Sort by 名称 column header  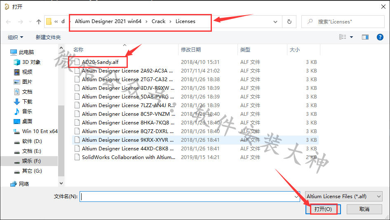pyautogui.click(x=78, y=50)
